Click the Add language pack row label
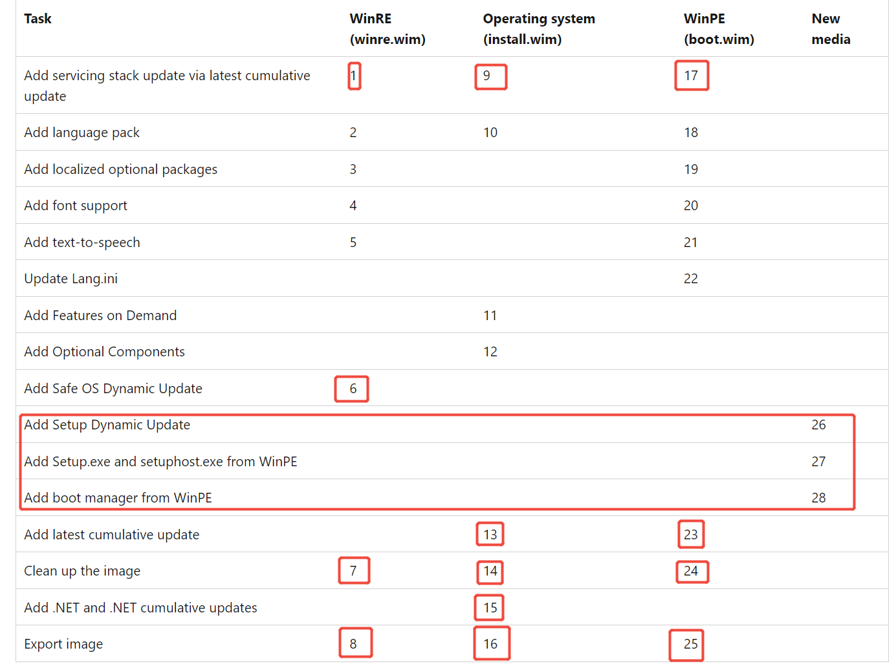 [x=82, y=133]
